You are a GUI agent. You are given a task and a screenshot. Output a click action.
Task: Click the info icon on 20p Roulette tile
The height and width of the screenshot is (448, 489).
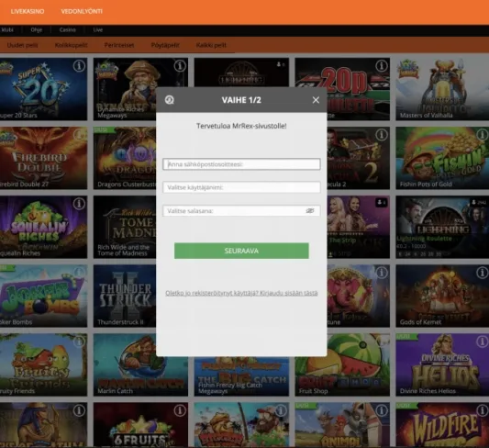point(382,66)
